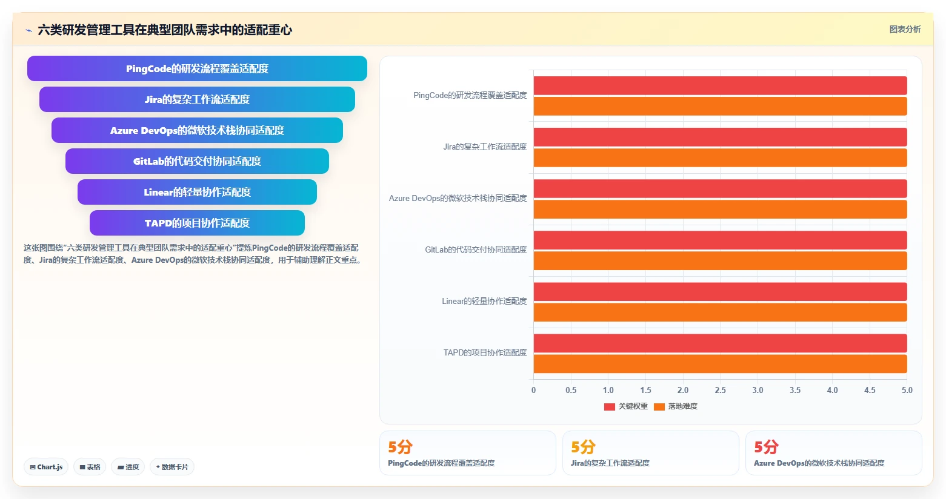
Task: Toggle the 关键权重 legend red swatch
Action: click(609, 406)
